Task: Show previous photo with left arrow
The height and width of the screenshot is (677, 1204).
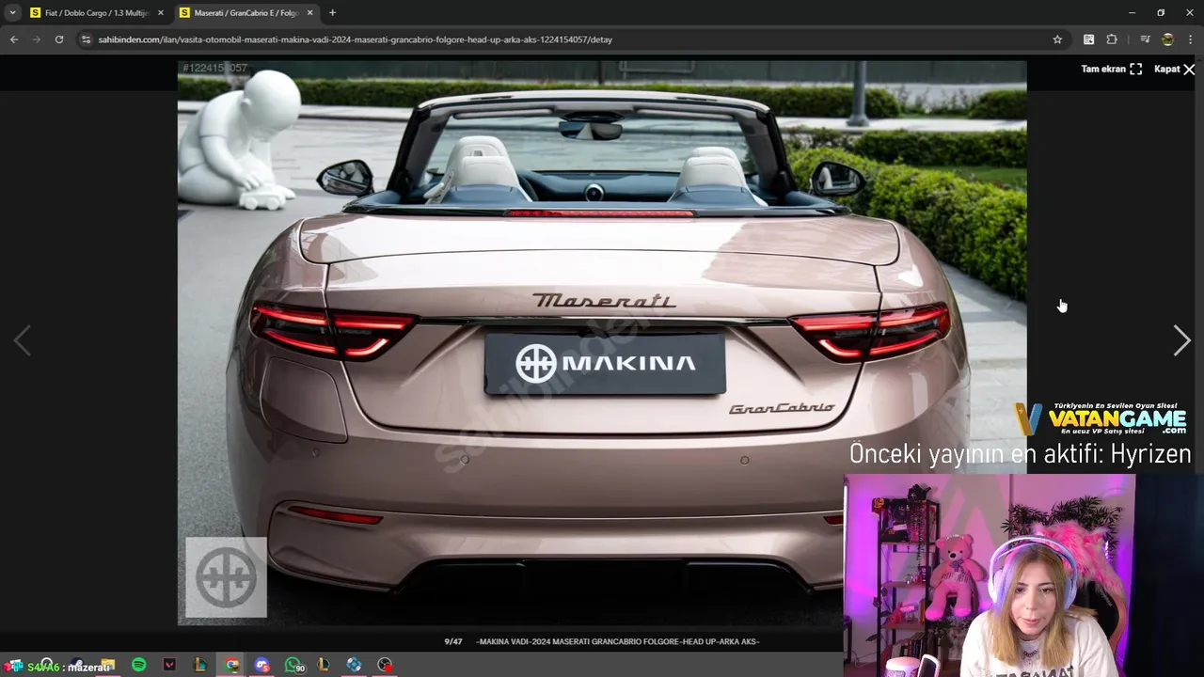Action: pos(23,340)
